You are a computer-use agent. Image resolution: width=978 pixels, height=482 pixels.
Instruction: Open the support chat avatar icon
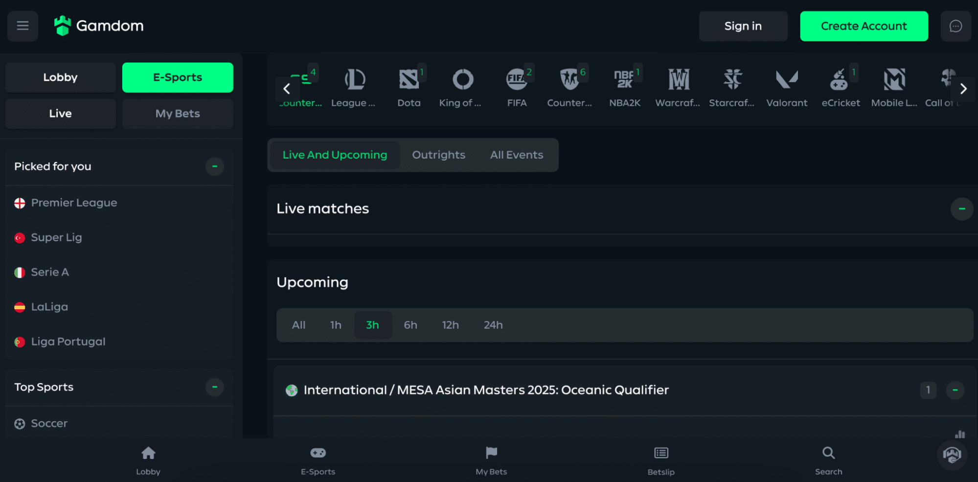click(x=952, y=455)
